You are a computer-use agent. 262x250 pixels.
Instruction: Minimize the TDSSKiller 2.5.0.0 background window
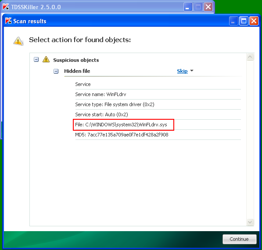188,7
